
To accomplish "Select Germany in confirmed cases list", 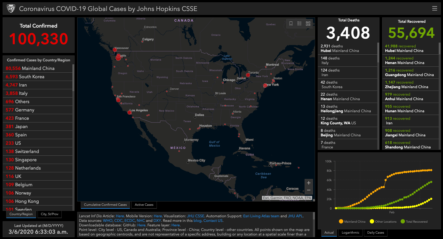I will click(x=38, y=110).
